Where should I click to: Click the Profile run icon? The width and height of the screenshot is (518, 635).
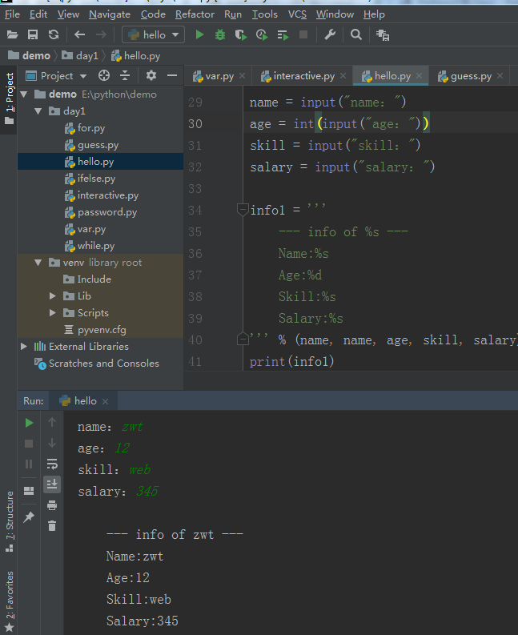click(x=262, y=34)
